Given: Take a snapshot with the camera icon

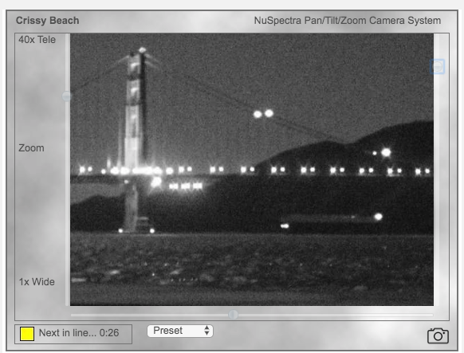Looking at the screenshot, I should coord(438,335).
